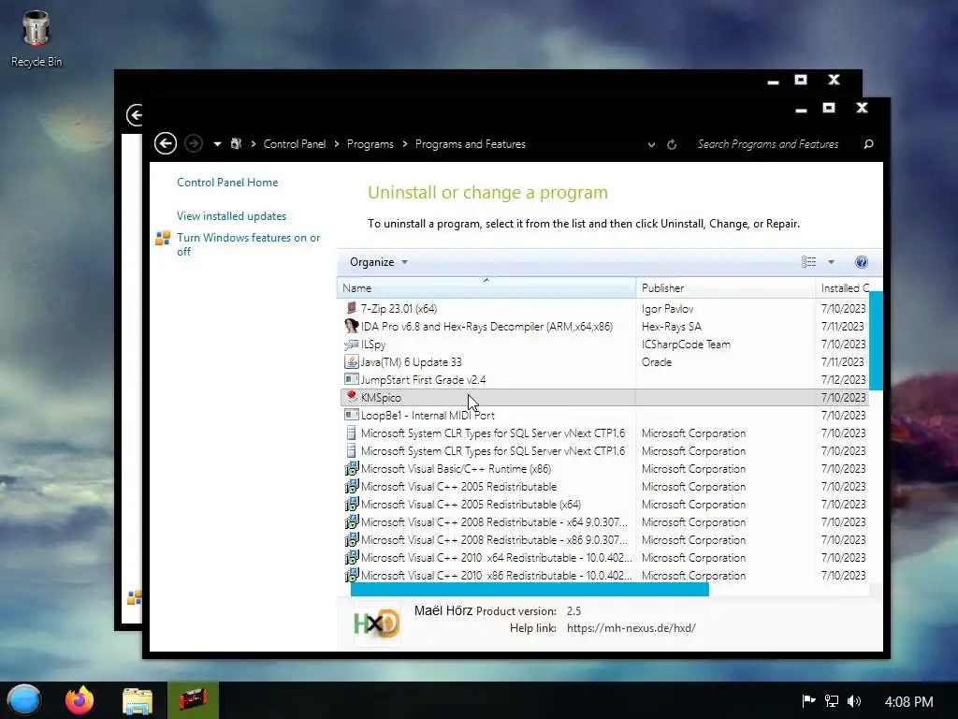
Task: Select Microsoft Visual C++ 2010 x86 Redistributable row
Action: pos(604,576)
